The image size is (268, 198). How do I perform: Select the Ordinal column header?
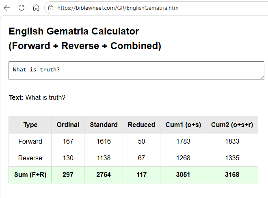pos(68,125)
